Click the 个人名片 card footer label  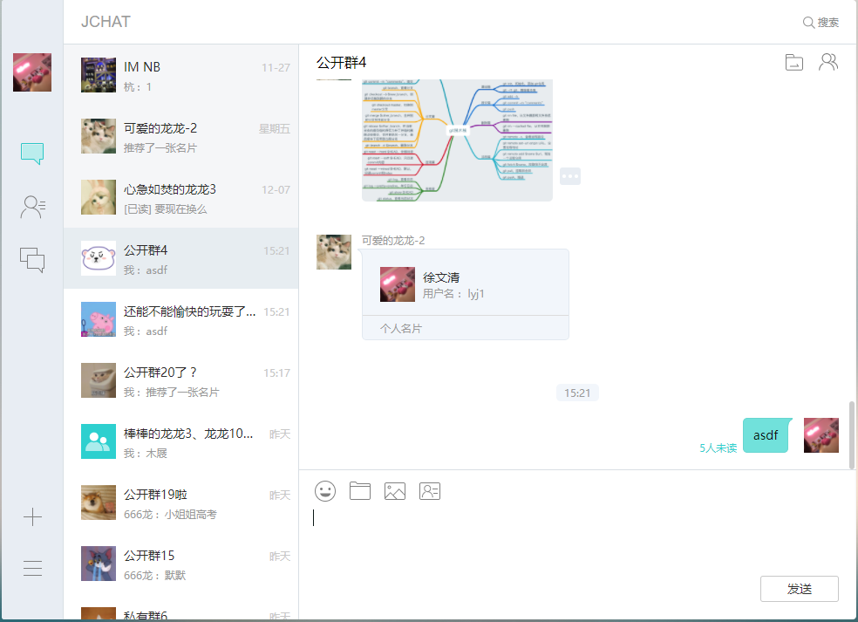pos(401,329)
